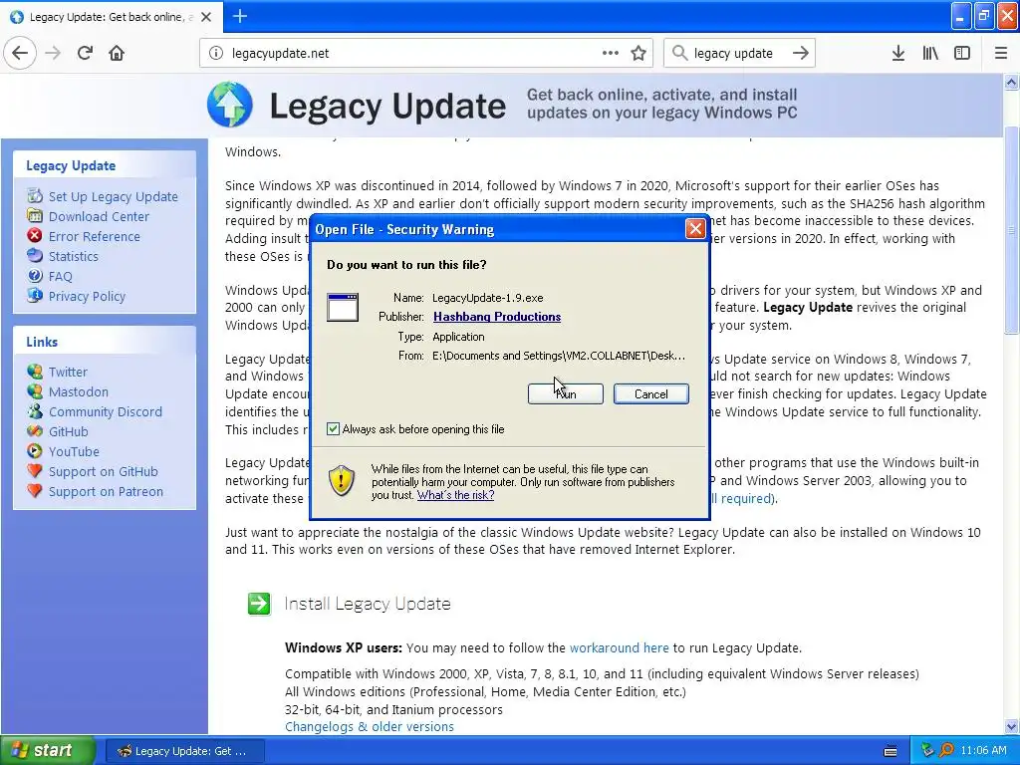
Task: Click the Privacy Policy sidebar icon
Action: pyautogui.click(x=35, y=295)
